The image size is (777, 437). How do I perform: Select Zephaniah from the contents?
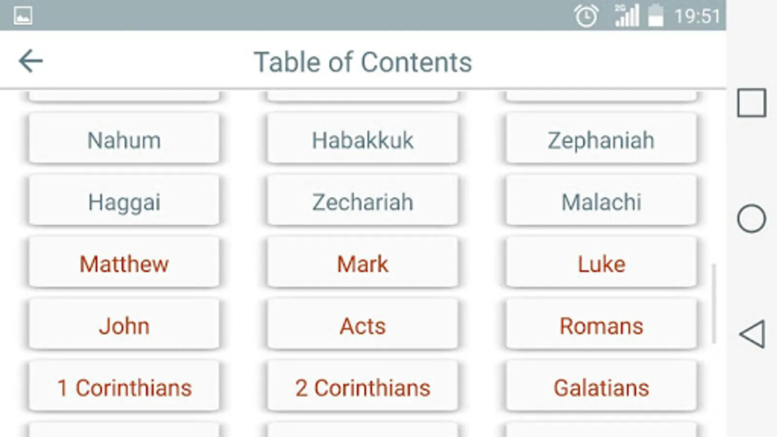coord(601,139)
